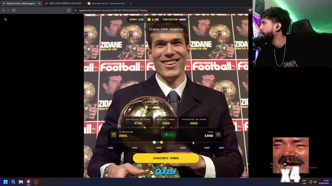332x186 pixels.
Task: Click the '1990' label on the year scale
Action: click(135, 148)
